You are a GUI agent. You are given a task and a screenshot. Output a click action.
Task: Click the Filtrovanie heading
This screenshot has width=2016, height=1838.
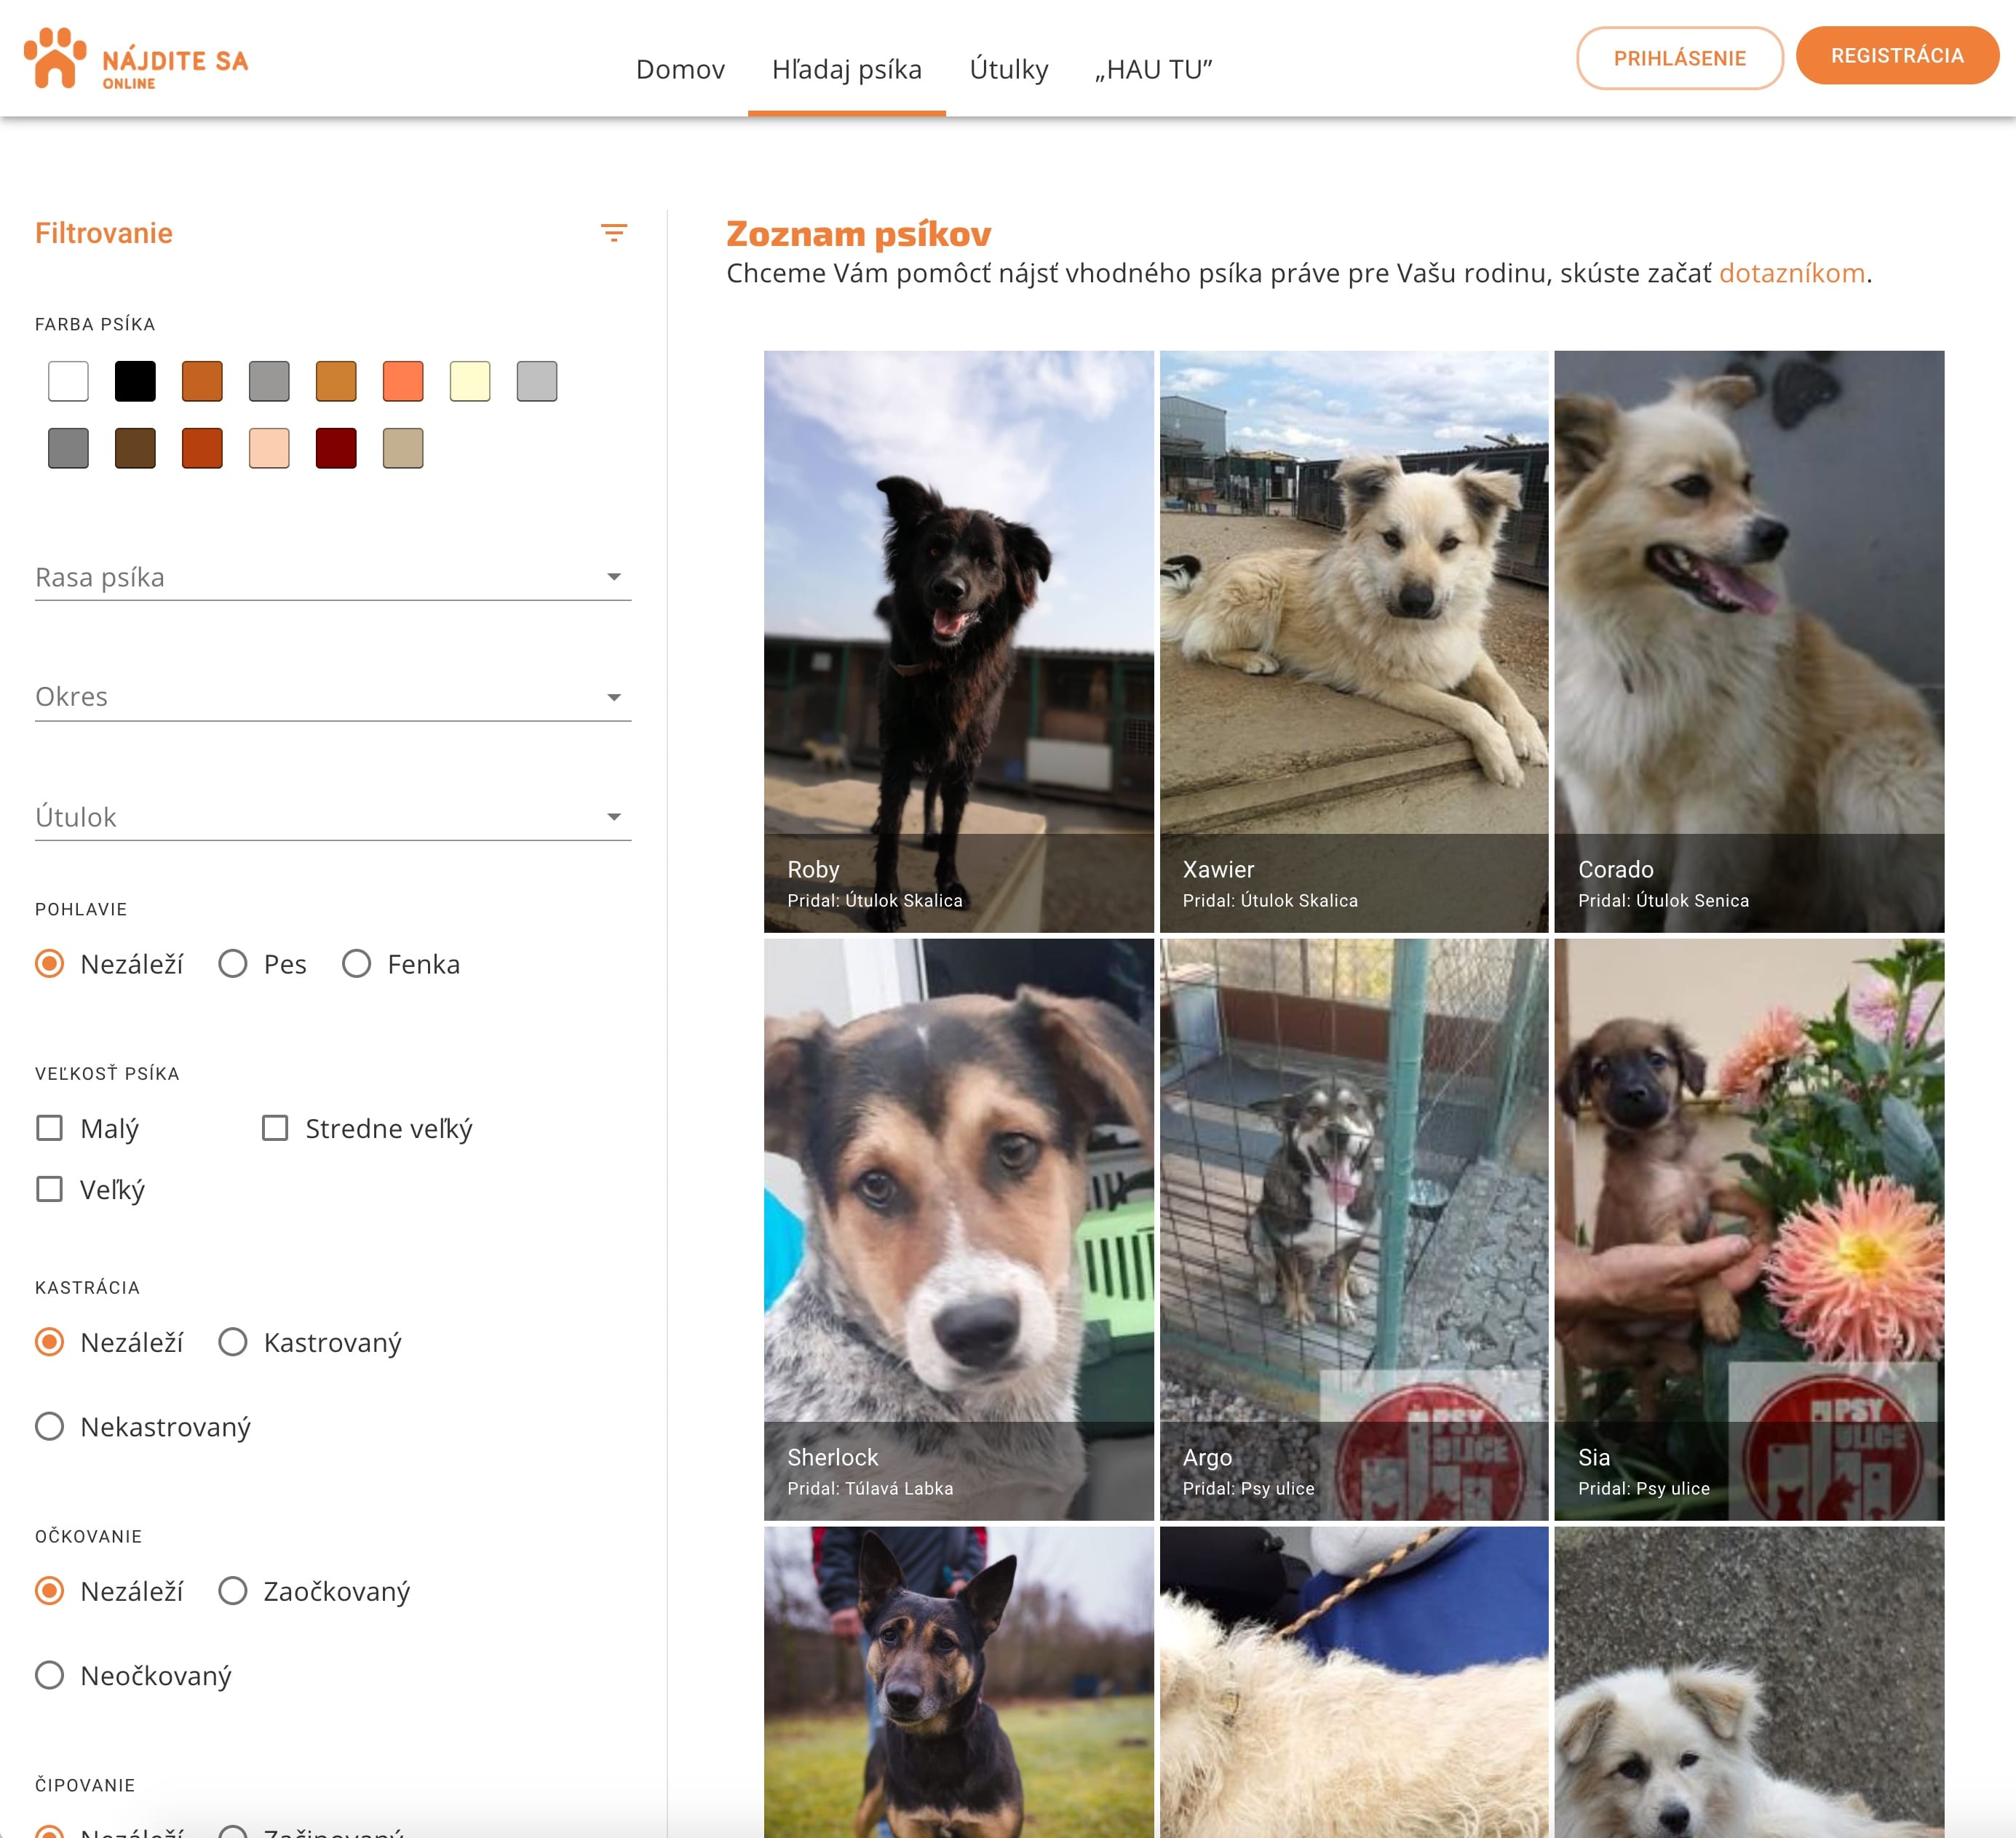(104, 233)
